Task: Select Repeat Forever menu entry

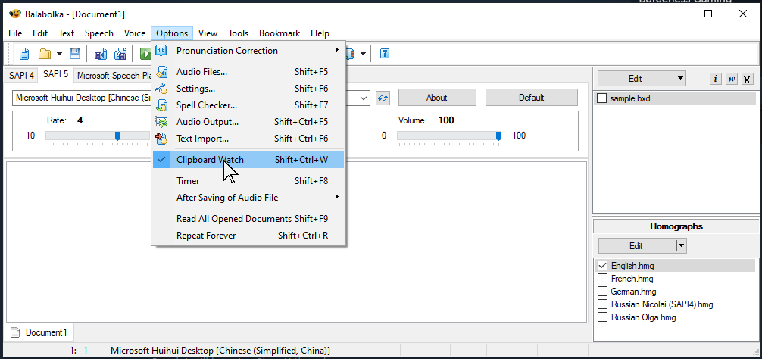Action: click(248, 236)
